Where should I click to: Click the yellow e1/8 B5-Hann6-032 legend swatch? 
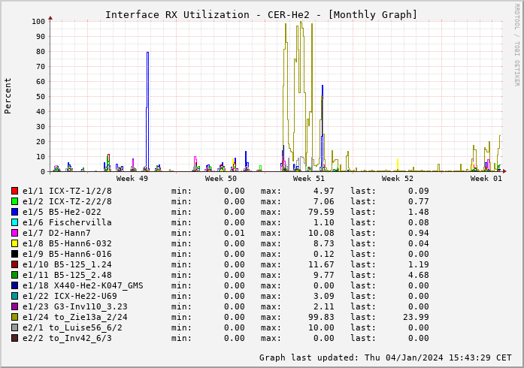click(14, 243)
